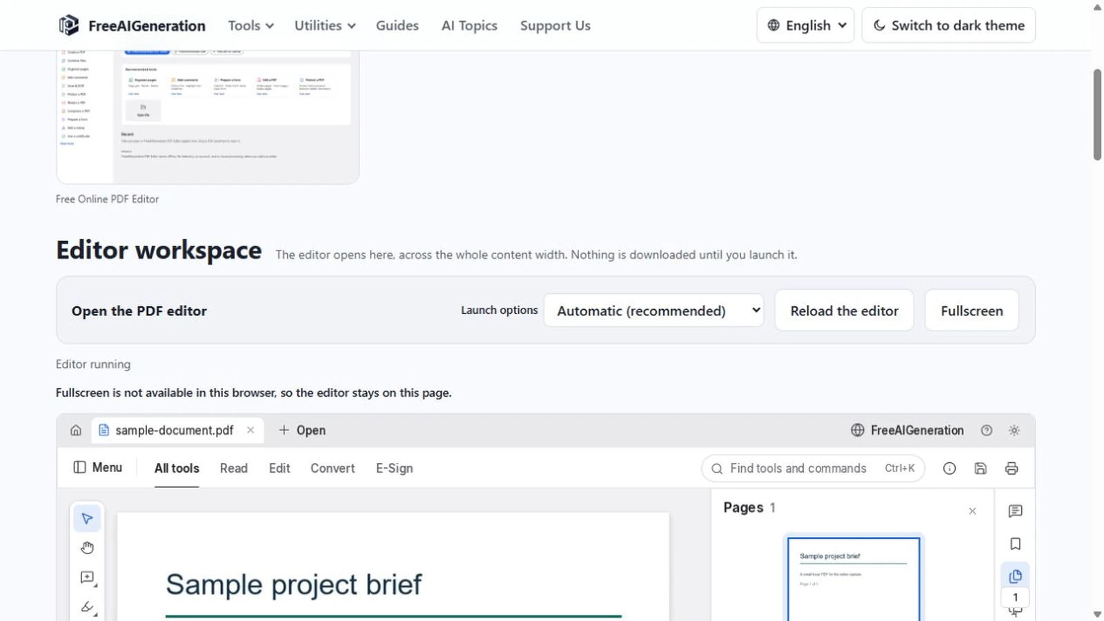This screenshot has height=621, width=1104.
Task: Click the search magnifier icon in editor
Action: 717,469
